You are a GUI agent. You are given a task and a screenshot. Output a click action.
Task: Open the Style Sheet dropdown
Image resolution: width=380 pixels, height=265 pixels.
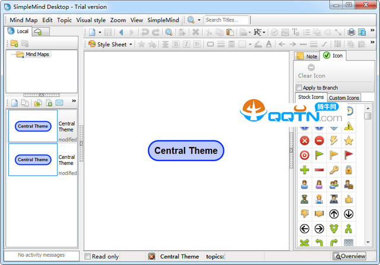pyautogui.click(x=110, y=44)
